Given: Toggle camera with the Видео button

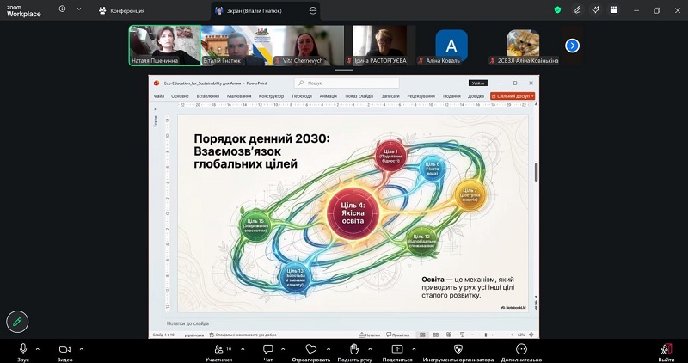Looking at the screenshot, I should coord(64,352).
